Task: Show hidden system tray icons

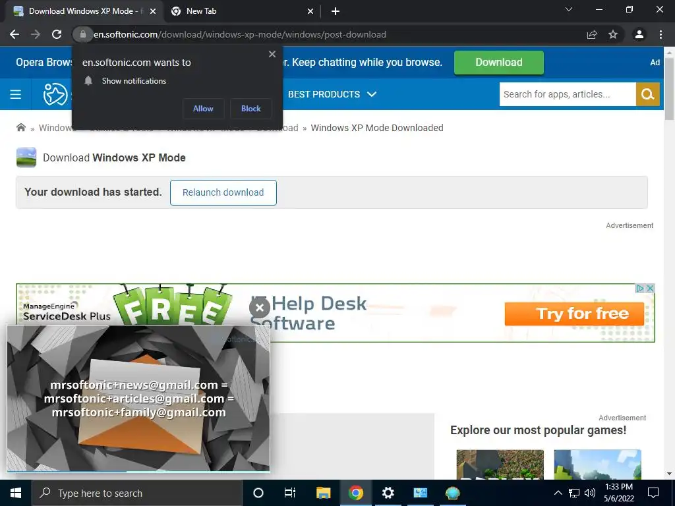Action: (558, 493)
